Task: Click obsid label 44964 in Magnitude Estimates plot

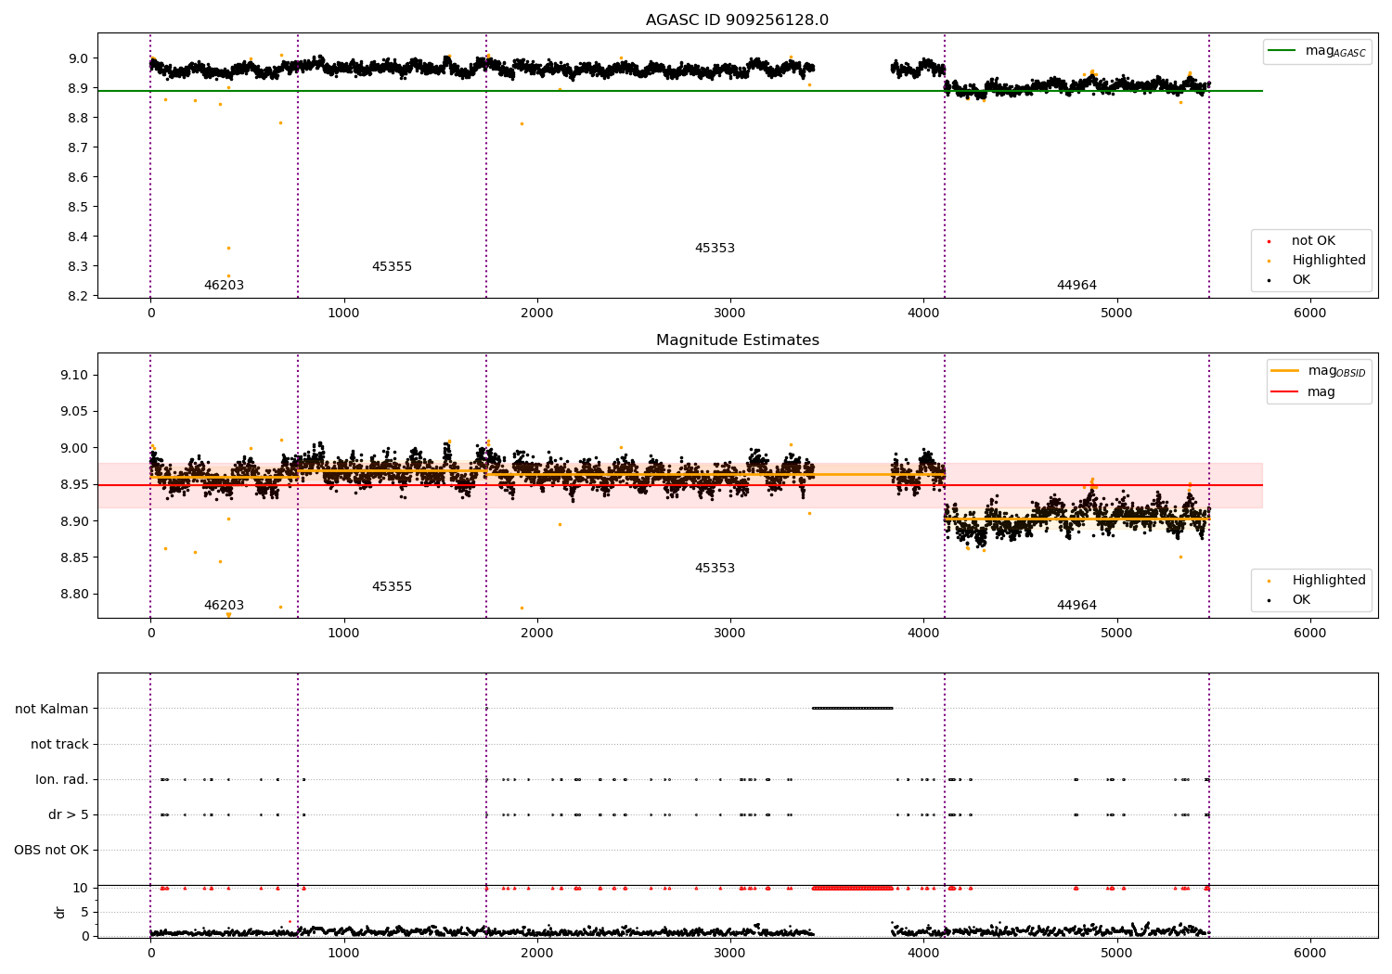Action: [1076, 606]
